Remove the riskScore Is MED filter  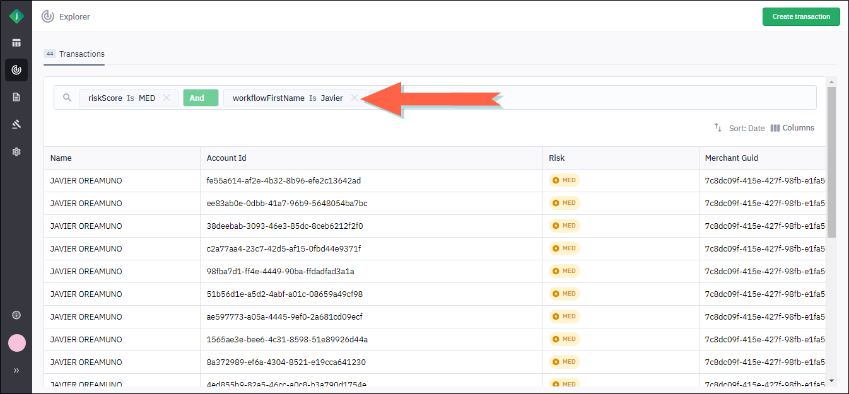(167, 98)
